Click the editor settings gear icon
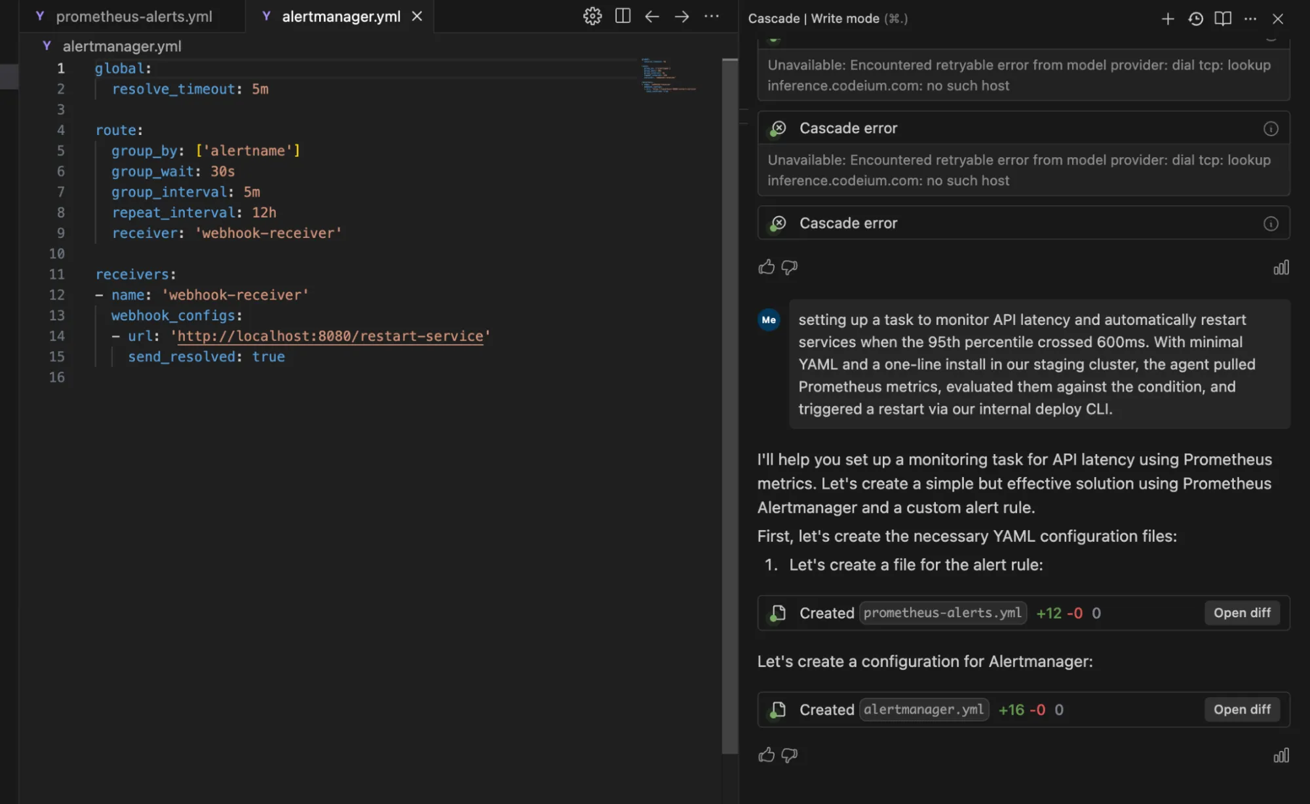This screenshot has height=804, width=1310. click(x=592, y=16)
